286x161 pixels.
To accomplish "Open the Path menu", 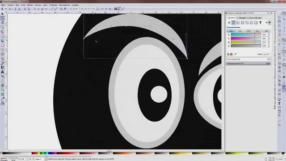I will click(38, 5).
